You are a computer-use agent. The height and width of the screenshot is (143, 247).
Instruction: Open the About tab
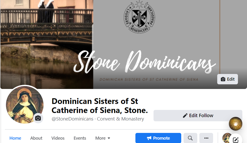tap(36, 138)
